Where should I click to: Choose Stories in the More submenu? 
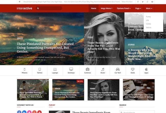pos(149,27)
